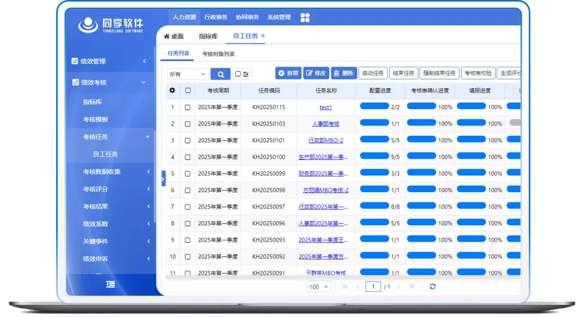Open the apps grid icon in top bar

click(x=305, y=17)
